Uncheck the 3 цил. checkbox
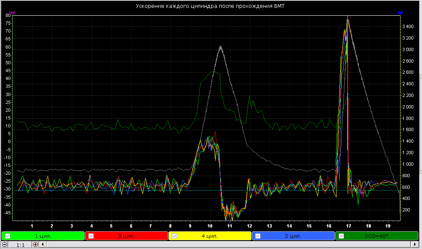The height and width of the screenshot is (249, 422). tap(91, 236)
